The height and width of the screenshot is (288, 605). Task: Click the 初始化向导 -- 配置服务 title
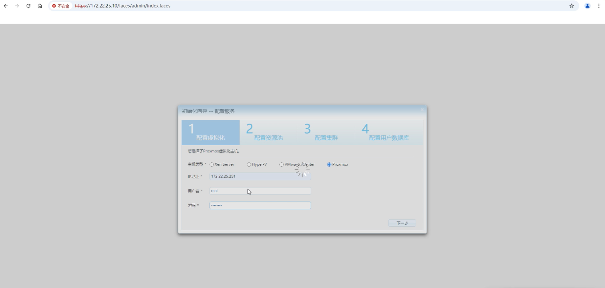click(208, 111)
